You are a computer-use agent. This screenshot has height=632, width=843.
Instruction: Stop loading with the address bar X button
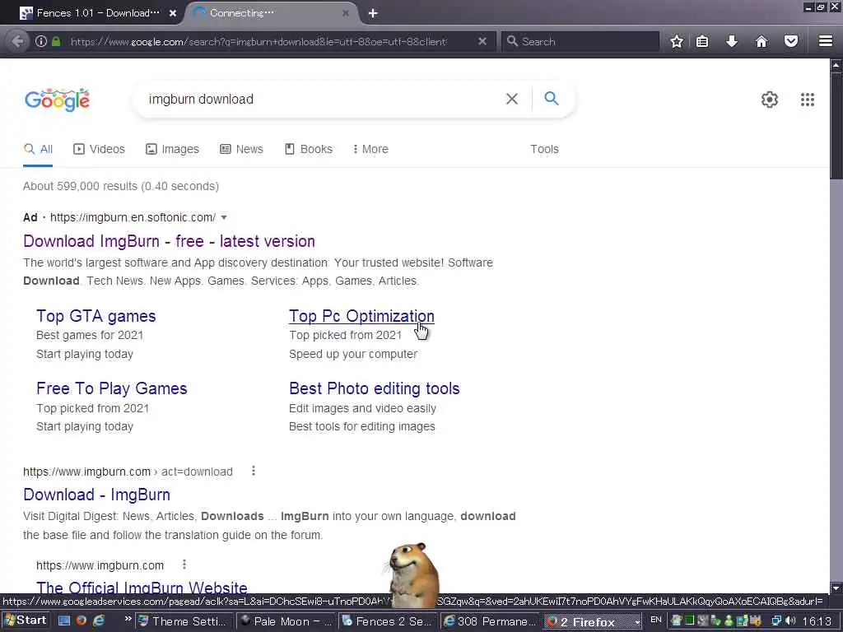(482, 41)
